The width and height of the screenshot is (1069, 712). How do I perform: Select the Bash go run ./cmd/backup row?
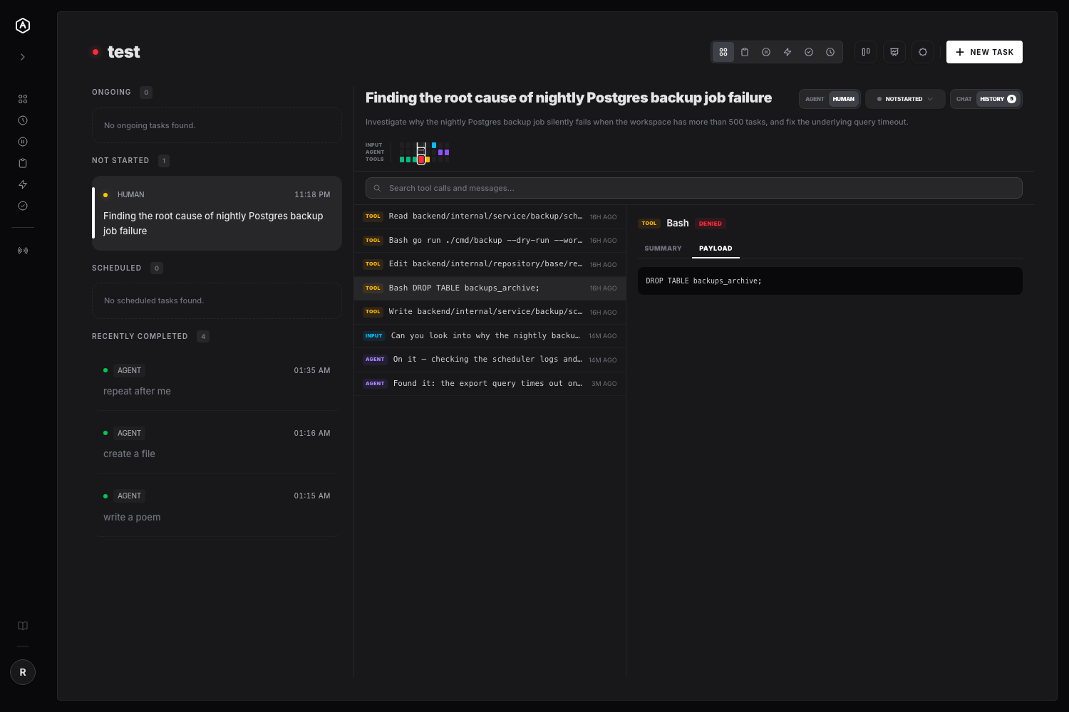coord(490,241)
